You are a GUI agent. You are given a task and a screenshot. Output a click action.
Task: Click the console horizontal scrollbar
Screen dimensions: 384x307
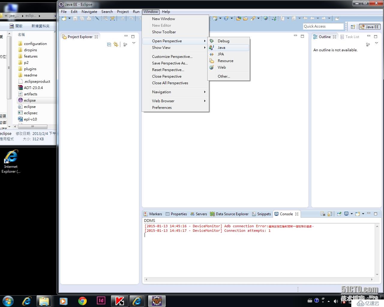pos(259,279)
